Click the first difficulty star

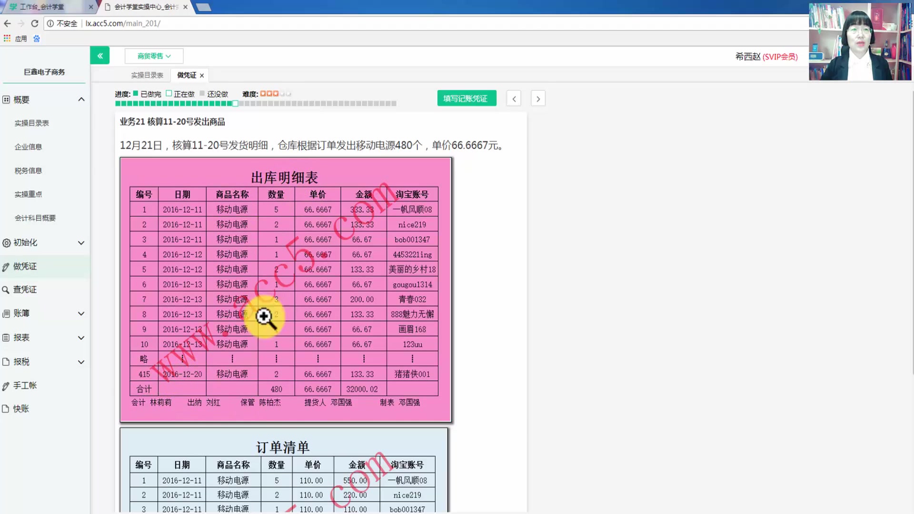[263, 94]
